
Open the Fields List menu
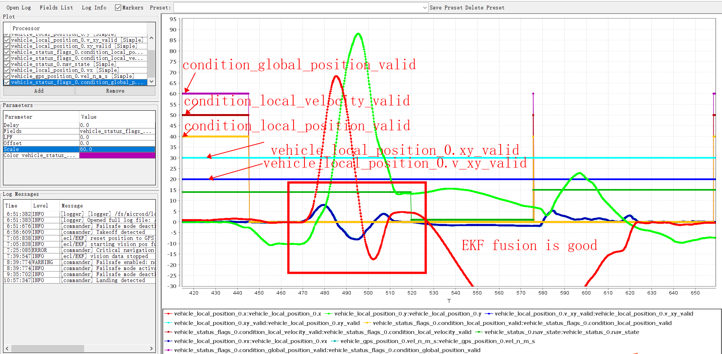56,7
